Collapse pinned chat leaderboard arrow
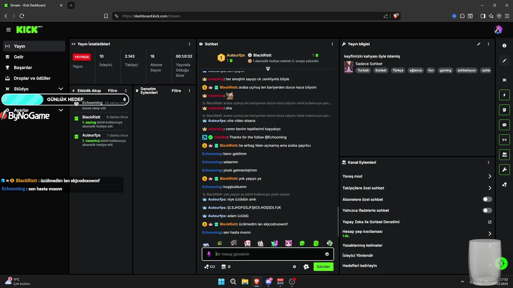The image size is (513, 288). click(x=268, y=69)
